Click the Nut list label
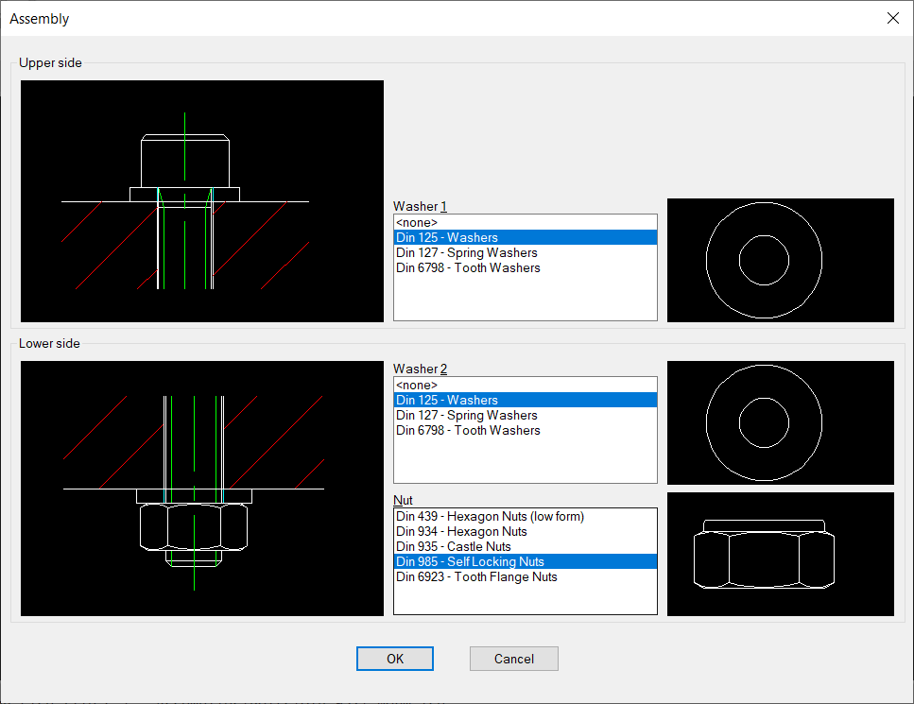Image resolution: width=914 pixels, height=704 pixels. (403, 500)
